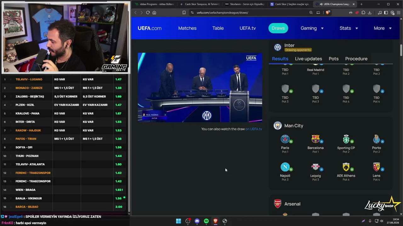The height and width of the screenshot is (226, 403).
Task: Open the browser hamburger menu
Action: [398, 13]
